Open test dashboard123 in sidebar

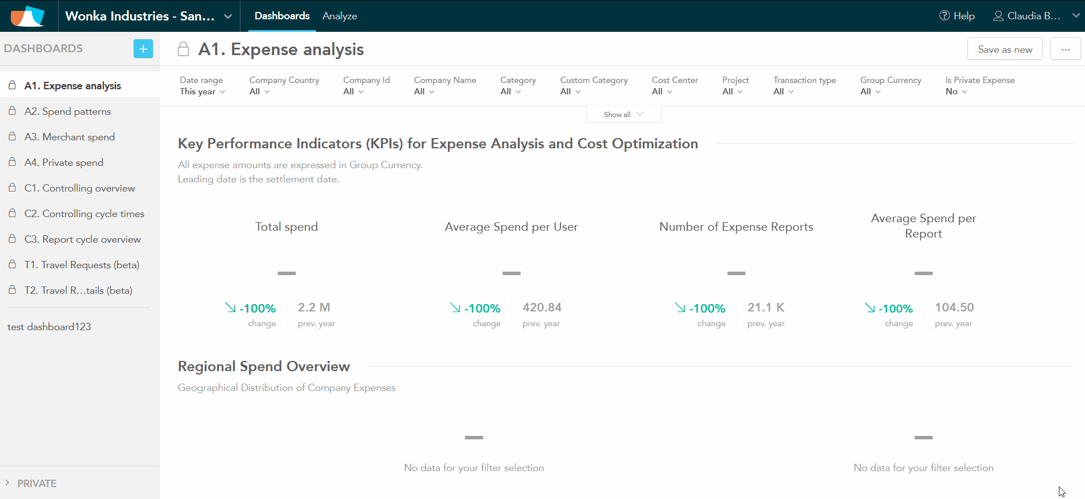coord(49,327)
